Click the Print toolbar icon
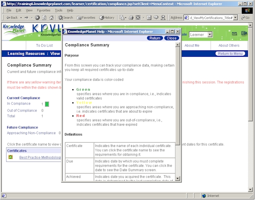This screenshot has width=255, height=200. pyautogui.click(x=131, y=17)
